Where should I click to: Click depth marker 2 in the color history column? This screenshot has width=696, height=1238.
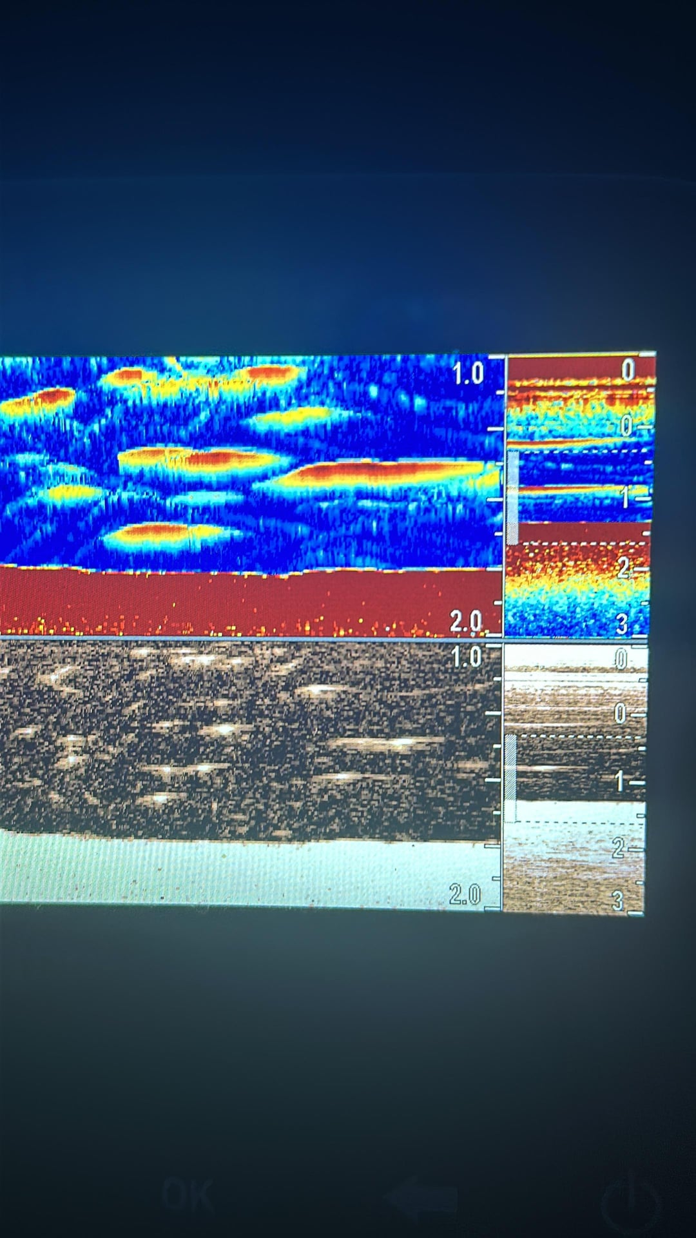click(x=624, y=567)
